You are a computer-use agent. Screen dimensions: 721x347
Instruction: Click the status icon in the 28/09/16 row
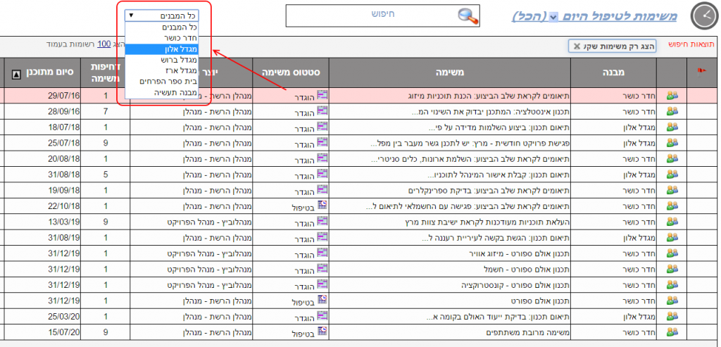(322, 111)
